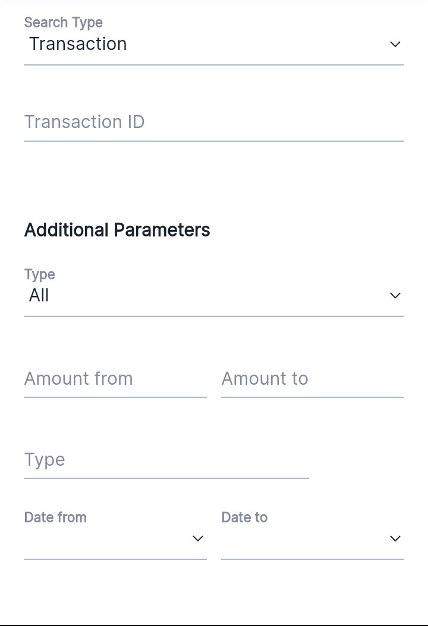Image resolution: width=428 pixels, height=626 pixels.
Task: Click the Search Type label text
Action: point(63,23)
